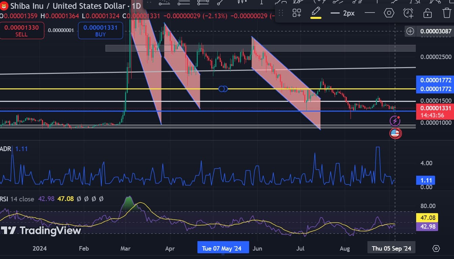Lock the selected drawing

tap(428, 13)
